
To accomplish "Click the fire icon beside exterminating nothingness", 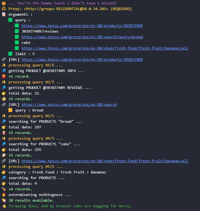I will (x=4, y=195).
